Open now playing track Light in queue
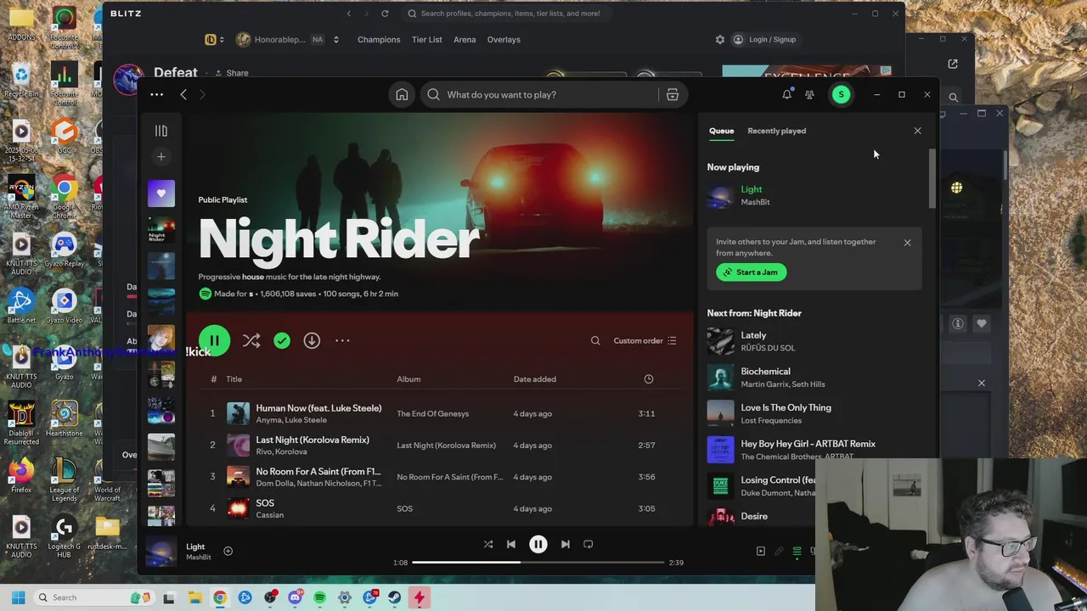 coord(752,189)
